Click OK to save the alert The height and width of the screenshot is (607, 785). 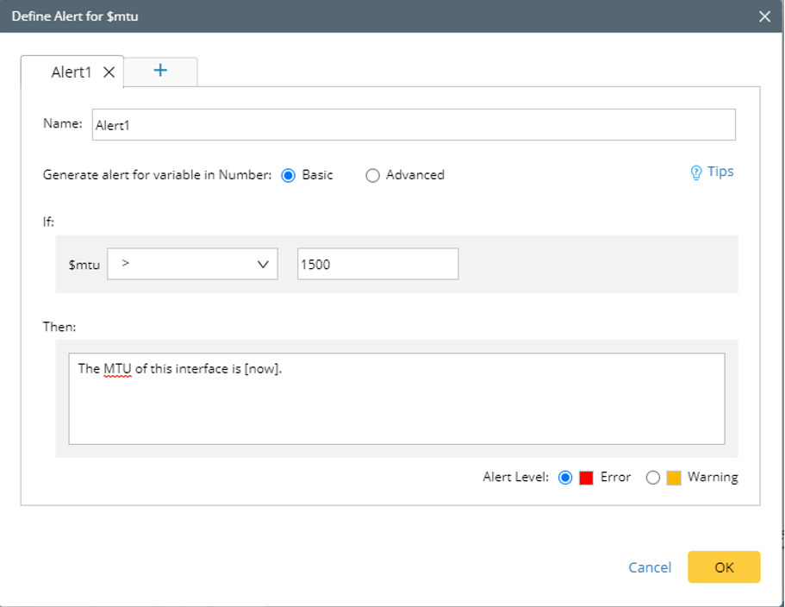pos(724,566)
